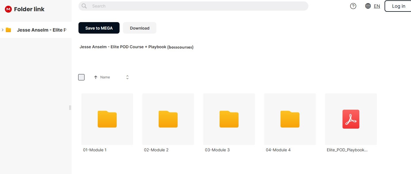Open the 03-Module 3 folder icon
The image size is (411, 174).
tap(229, 119)
